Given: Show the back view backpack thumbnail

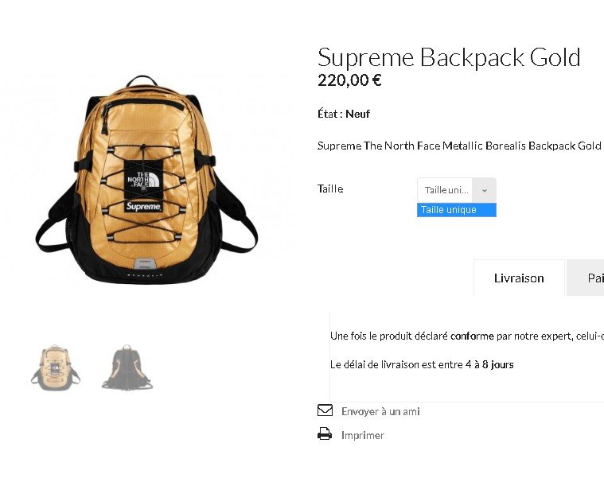Looking at the screenshot, I should (127, 367).
